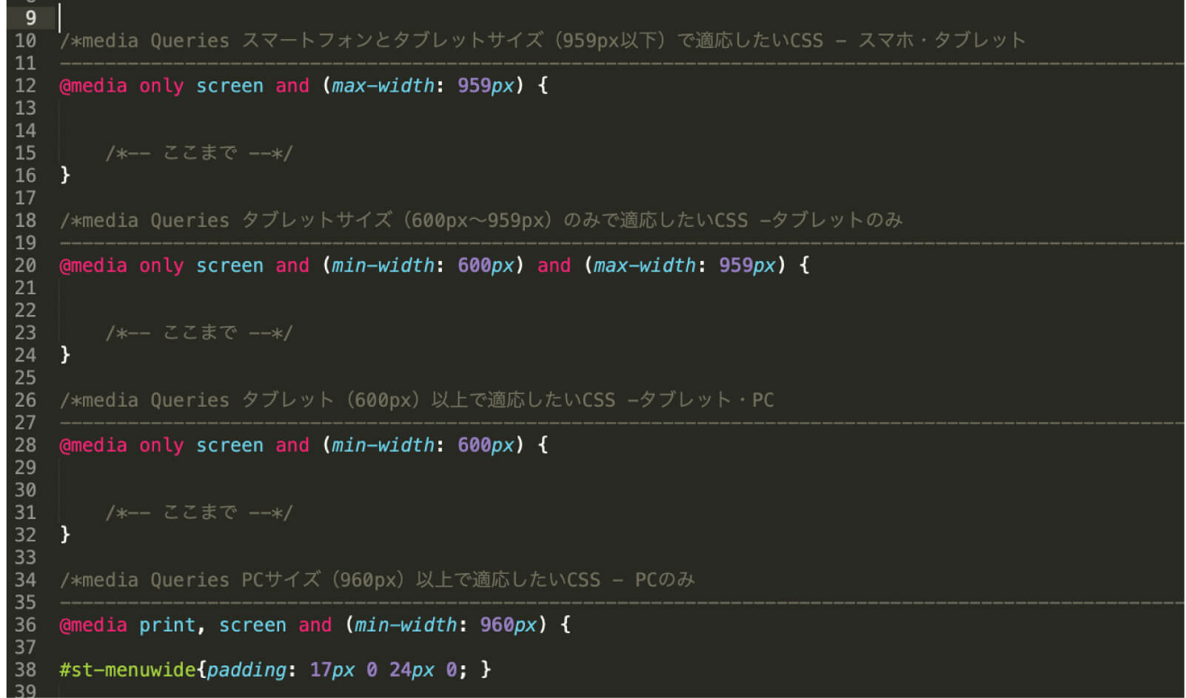Click the ここまで comment on line 15
This screenshot has height=698, width=1186.
(199, 153)
